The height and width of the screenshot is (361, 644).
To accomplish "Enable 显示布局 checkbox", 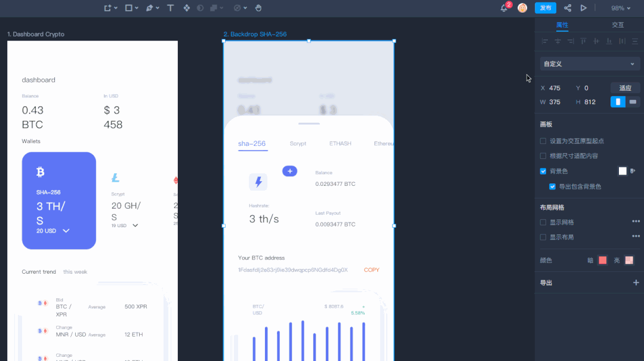I will pyautogui.click(x=543, y=237).
